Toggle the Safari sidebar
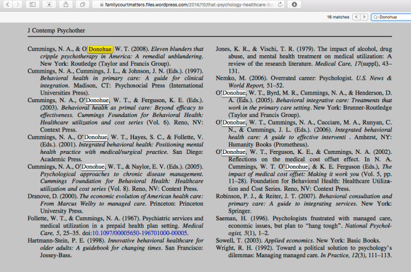This screenshot has height=272, width=411. [x=32, y=4]
